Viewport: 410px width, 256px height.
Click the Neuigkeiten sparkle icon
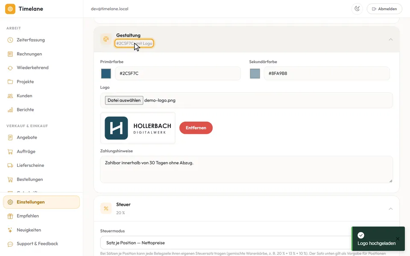(x=10, y=230)
